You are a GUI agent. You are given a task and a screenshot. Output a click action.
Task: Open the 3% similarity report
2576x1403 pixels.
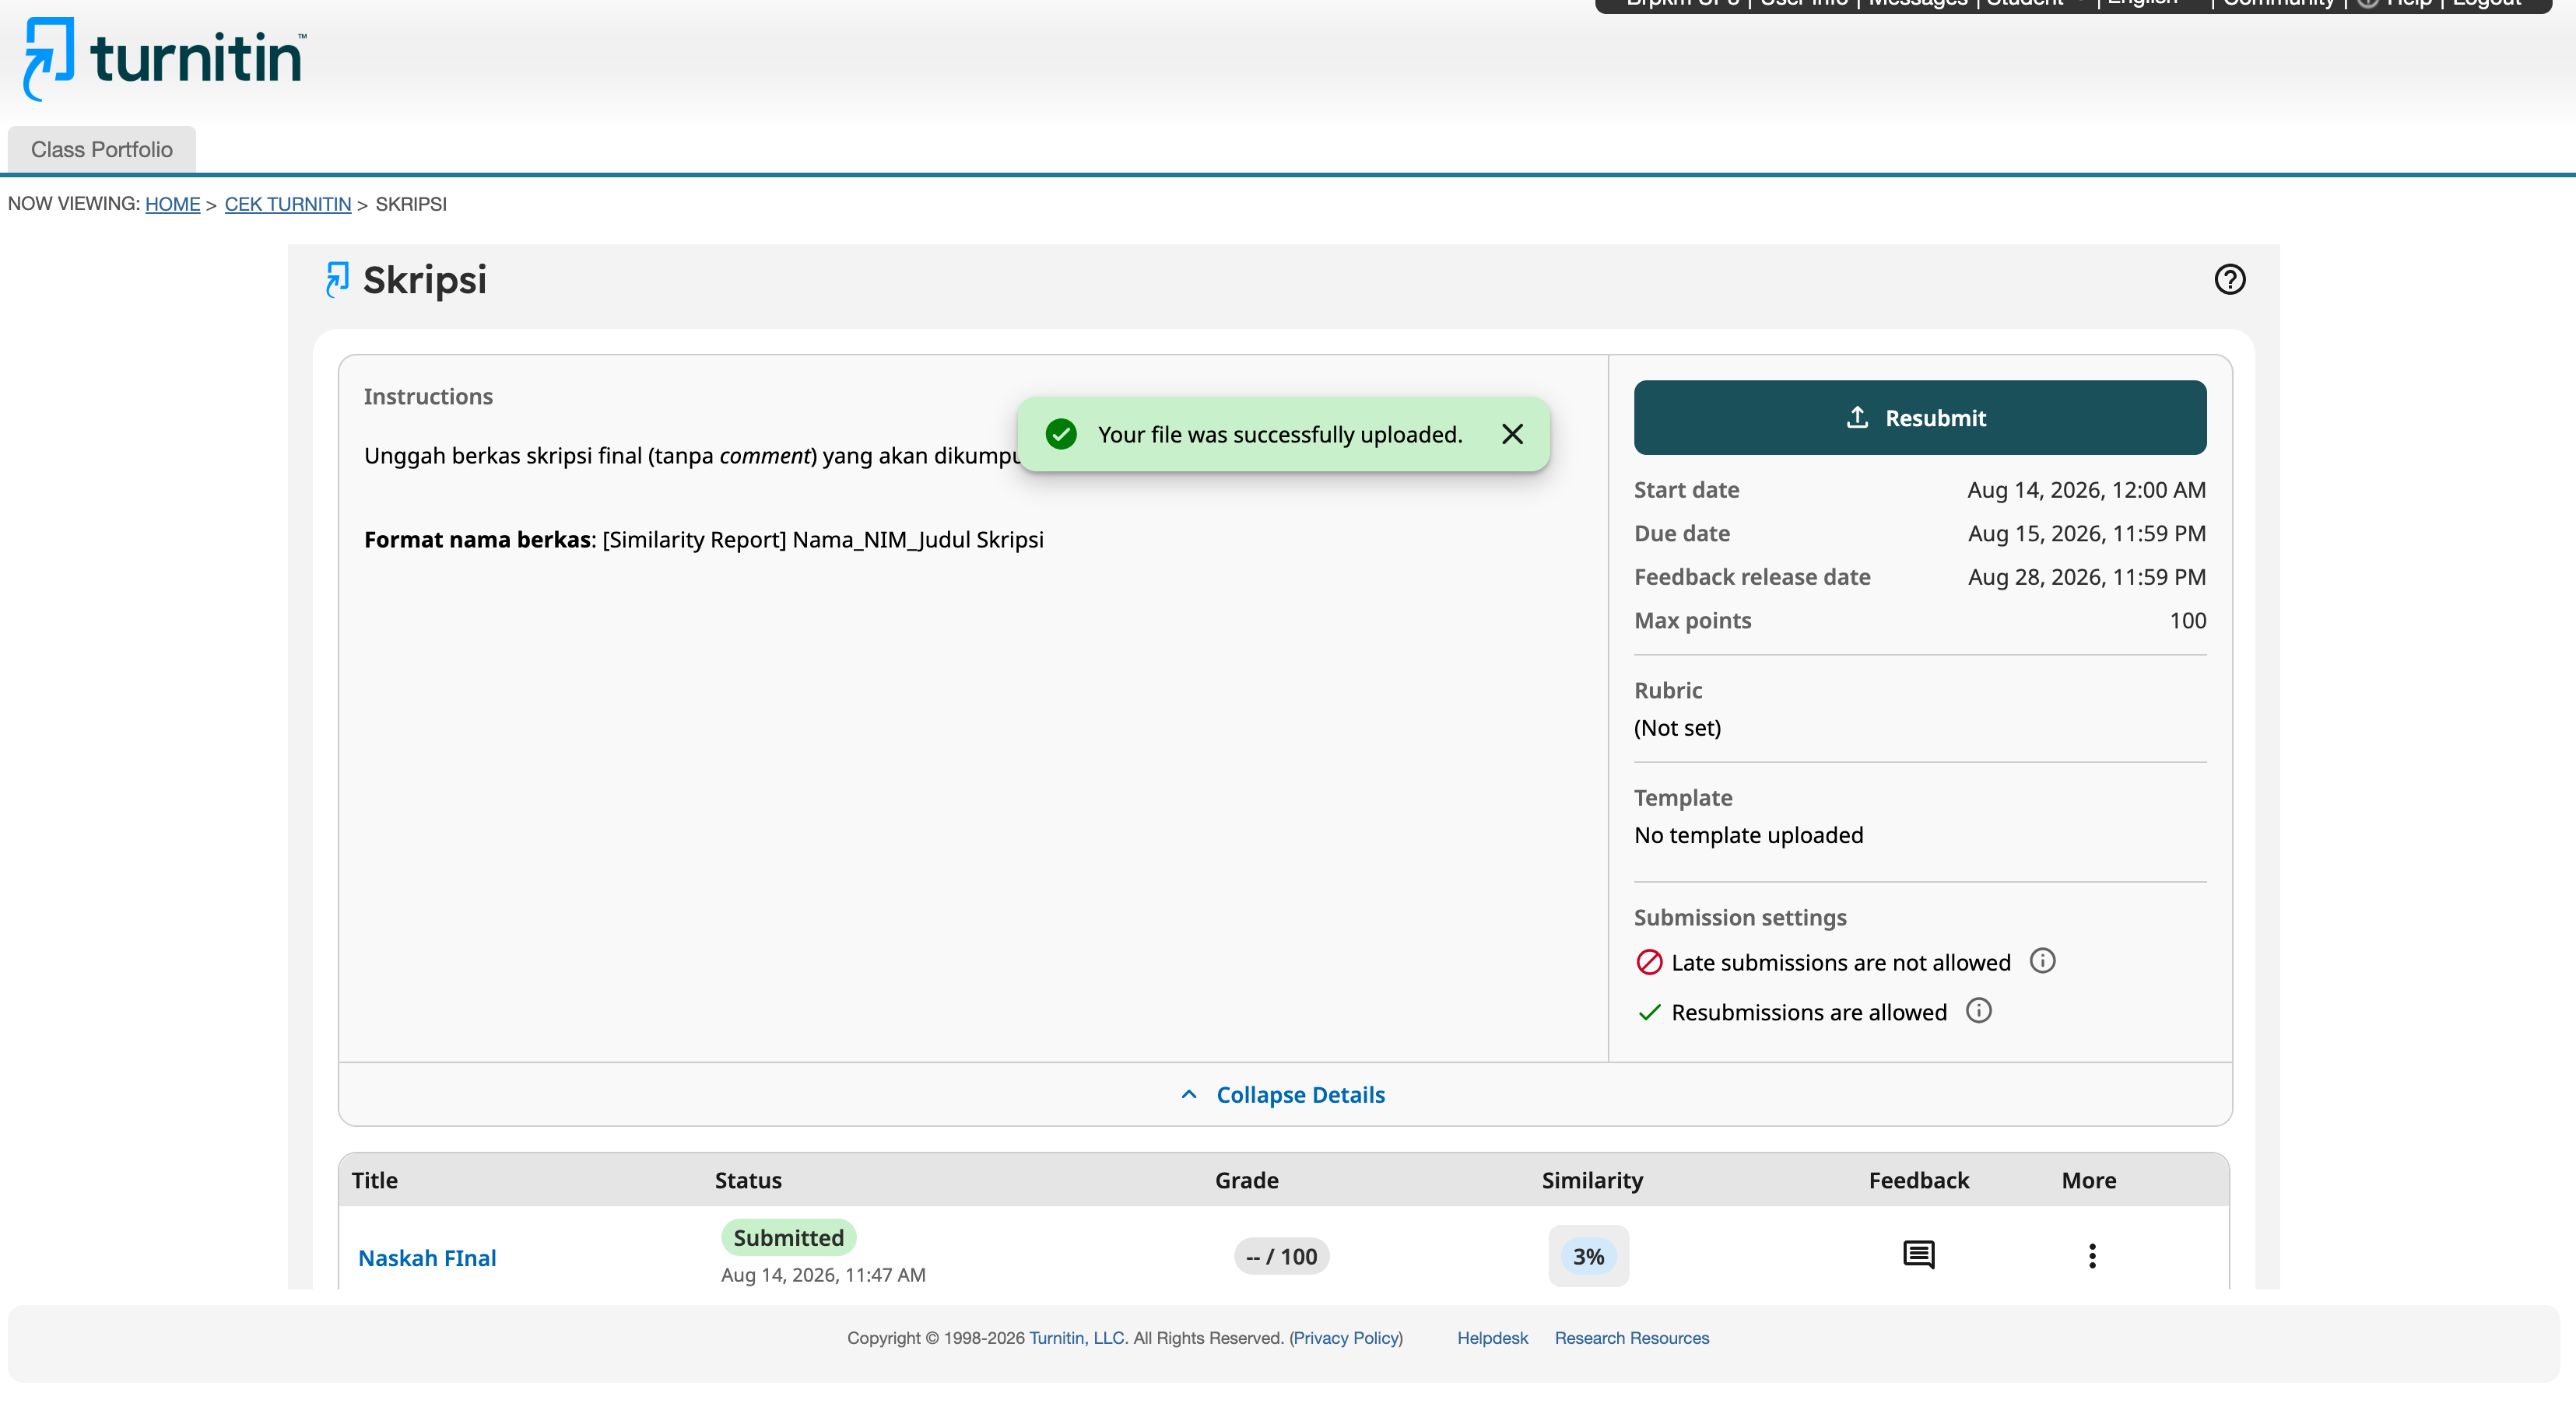[x=1588, y=1256]
